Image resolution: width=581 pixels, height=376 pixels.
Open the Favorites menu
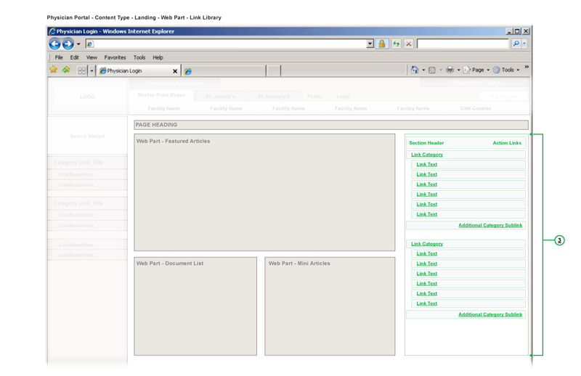tap(115, 57)
